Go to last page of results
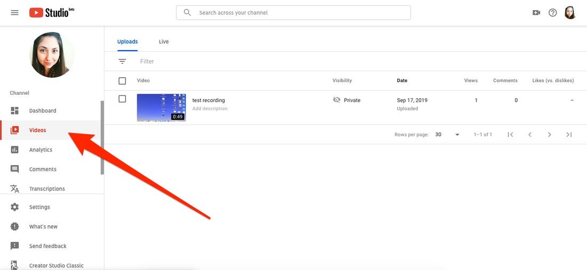 (x=569, y=134)
